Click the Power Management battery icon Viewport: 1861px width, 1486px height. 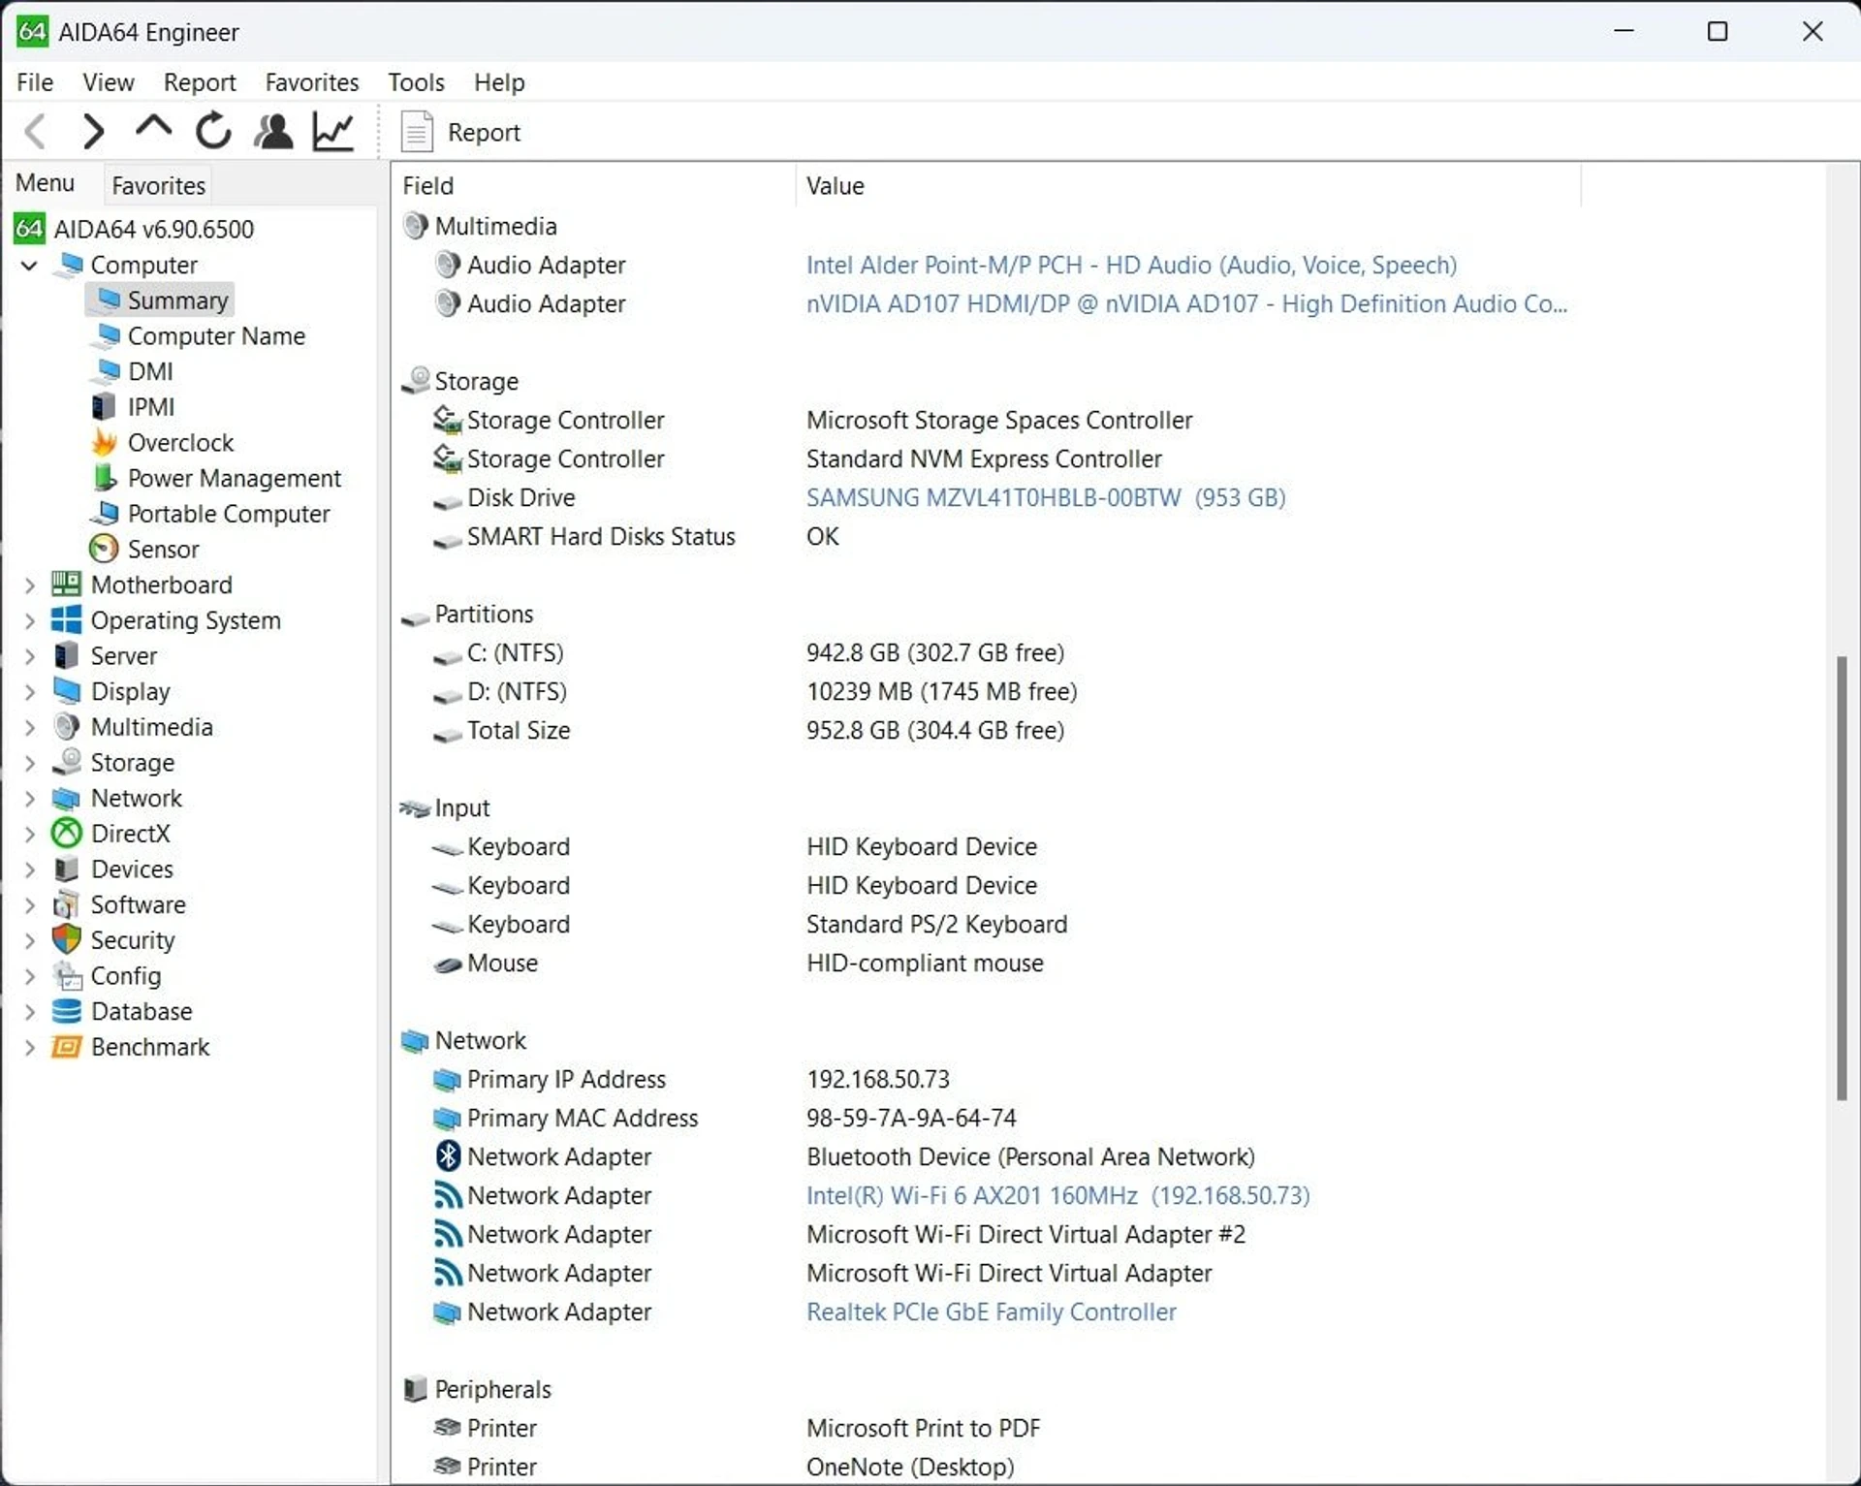pyautogui.click(x=104, y=478)
